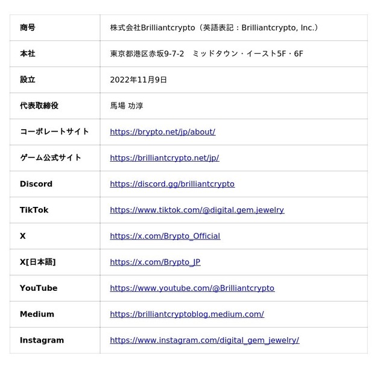The width and height of the screenshot is (386, 368).
Task: Click the founding date 2022年11月9日
Action: (x=138, y=80)
